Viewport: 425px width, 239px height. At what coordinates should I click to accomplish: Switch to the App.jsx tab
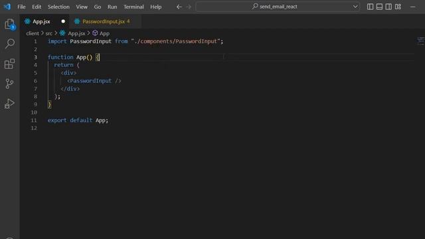(x=44, y=21)
